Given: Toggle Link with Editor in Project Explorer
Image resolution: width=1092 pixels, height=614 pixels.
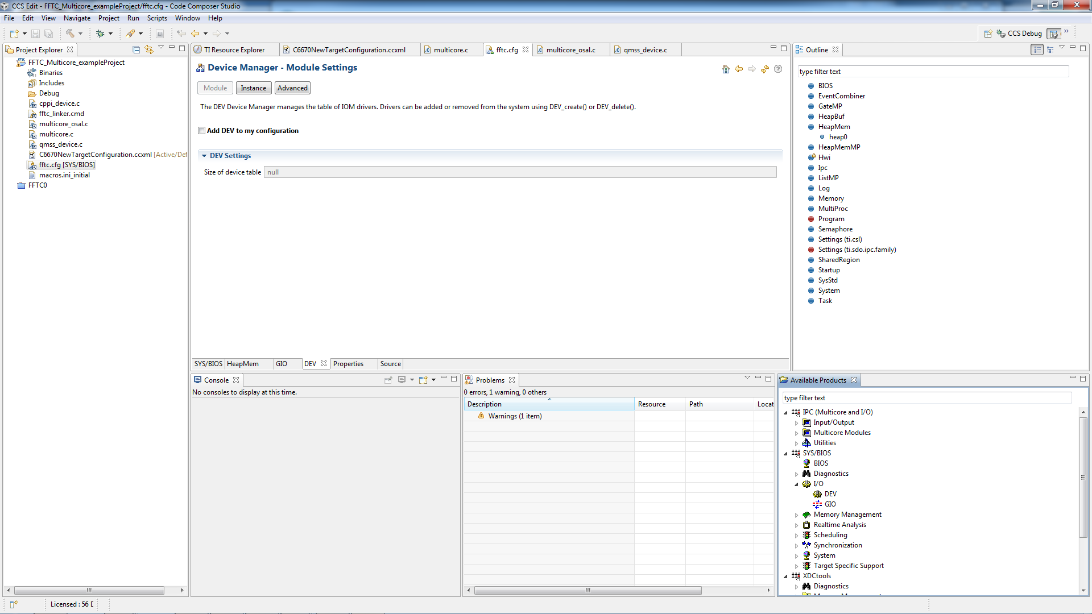Looking at the screenshot, I should (149, 49).
